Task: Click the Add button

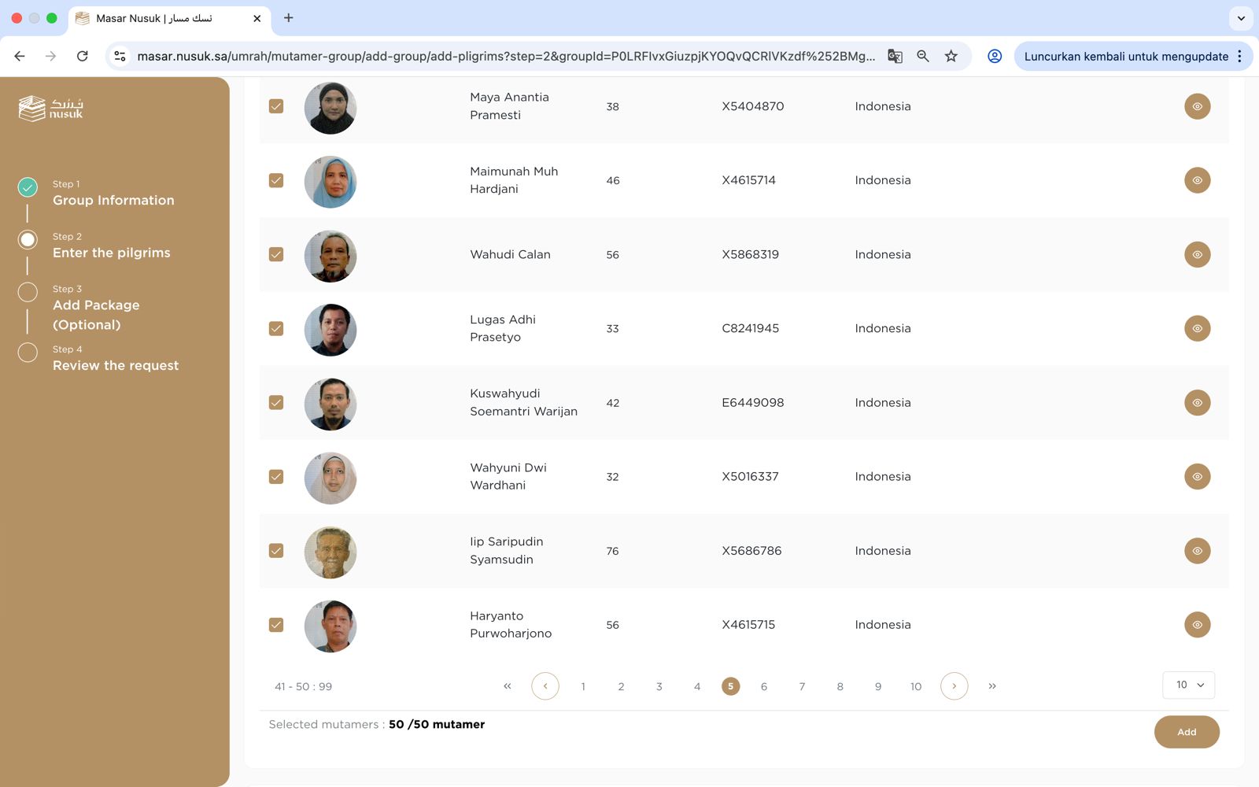Action: 1186,732
